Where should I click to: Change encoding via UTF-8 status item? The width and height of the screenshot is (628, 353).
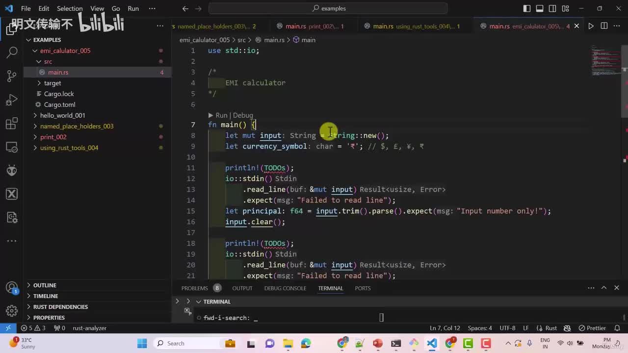pos(507,328)
